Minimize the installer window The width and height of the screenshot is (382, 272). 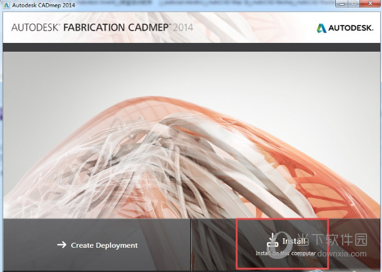tap(341, 3)
